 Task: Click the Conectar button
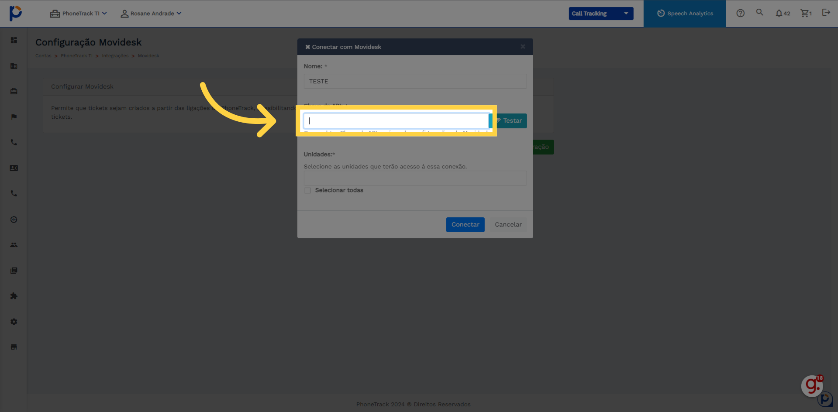click(465, 225)
